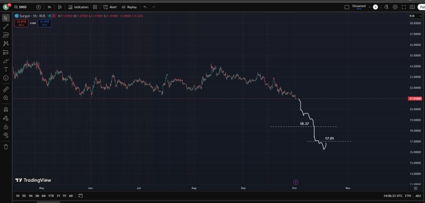The width and height of the screenshot is (425, 203).
Task: Select the trend line tool
Action: [x=6, y=26]
